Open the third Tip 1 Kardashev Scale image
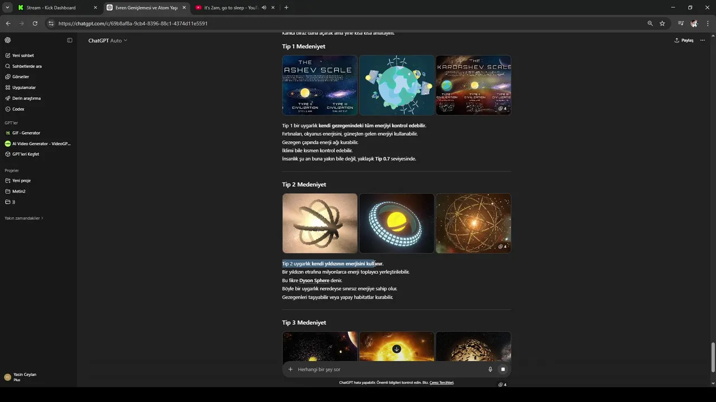 pyautogui.click(x=473, y=85)
